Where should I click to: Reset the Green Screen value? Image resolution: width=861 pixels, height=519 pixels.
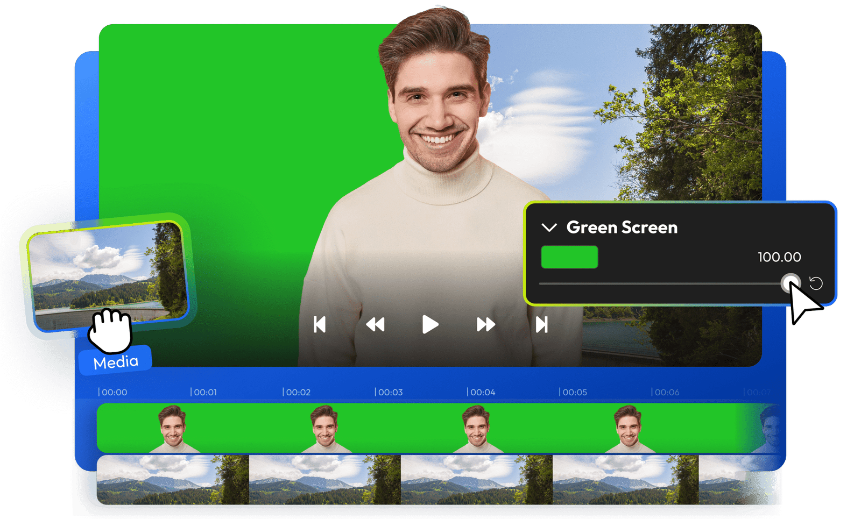pyautogui.click(x=816, y=283)
